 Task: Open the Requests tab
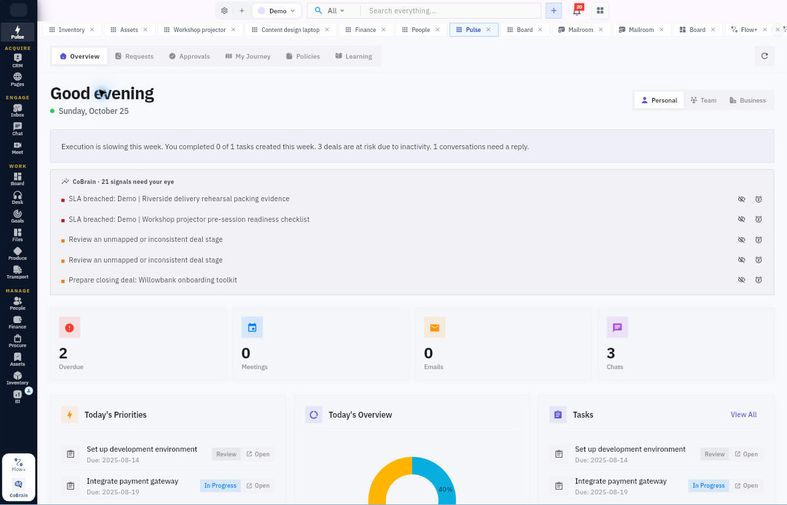134,56
